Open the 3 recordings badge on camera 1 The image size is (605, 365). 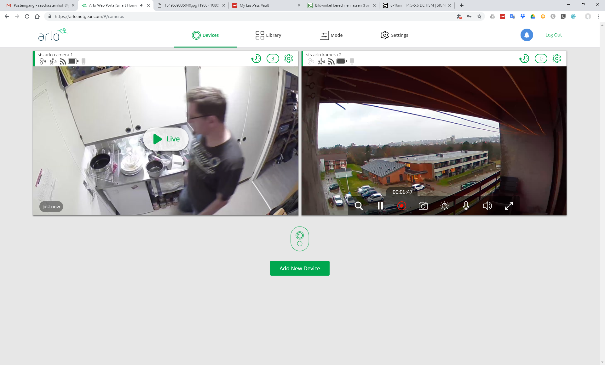(273, 59)
